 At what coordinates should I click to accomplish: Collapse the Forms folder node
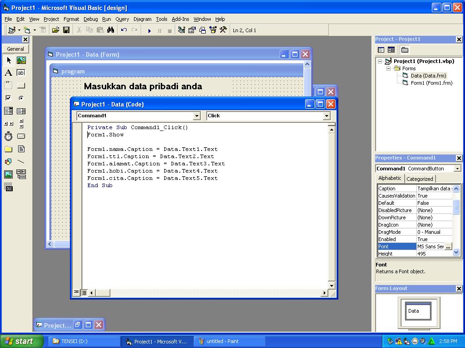pos(389,69)
